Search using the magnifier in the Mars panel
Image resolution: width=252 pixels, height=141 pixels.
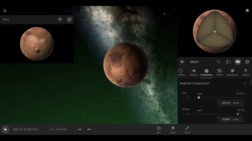(x=219, y=61)
